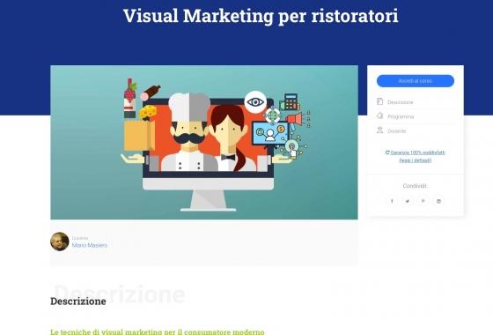493x335 pixels.
Task: Share the course on Pinterest
Action: pos(423,201)
